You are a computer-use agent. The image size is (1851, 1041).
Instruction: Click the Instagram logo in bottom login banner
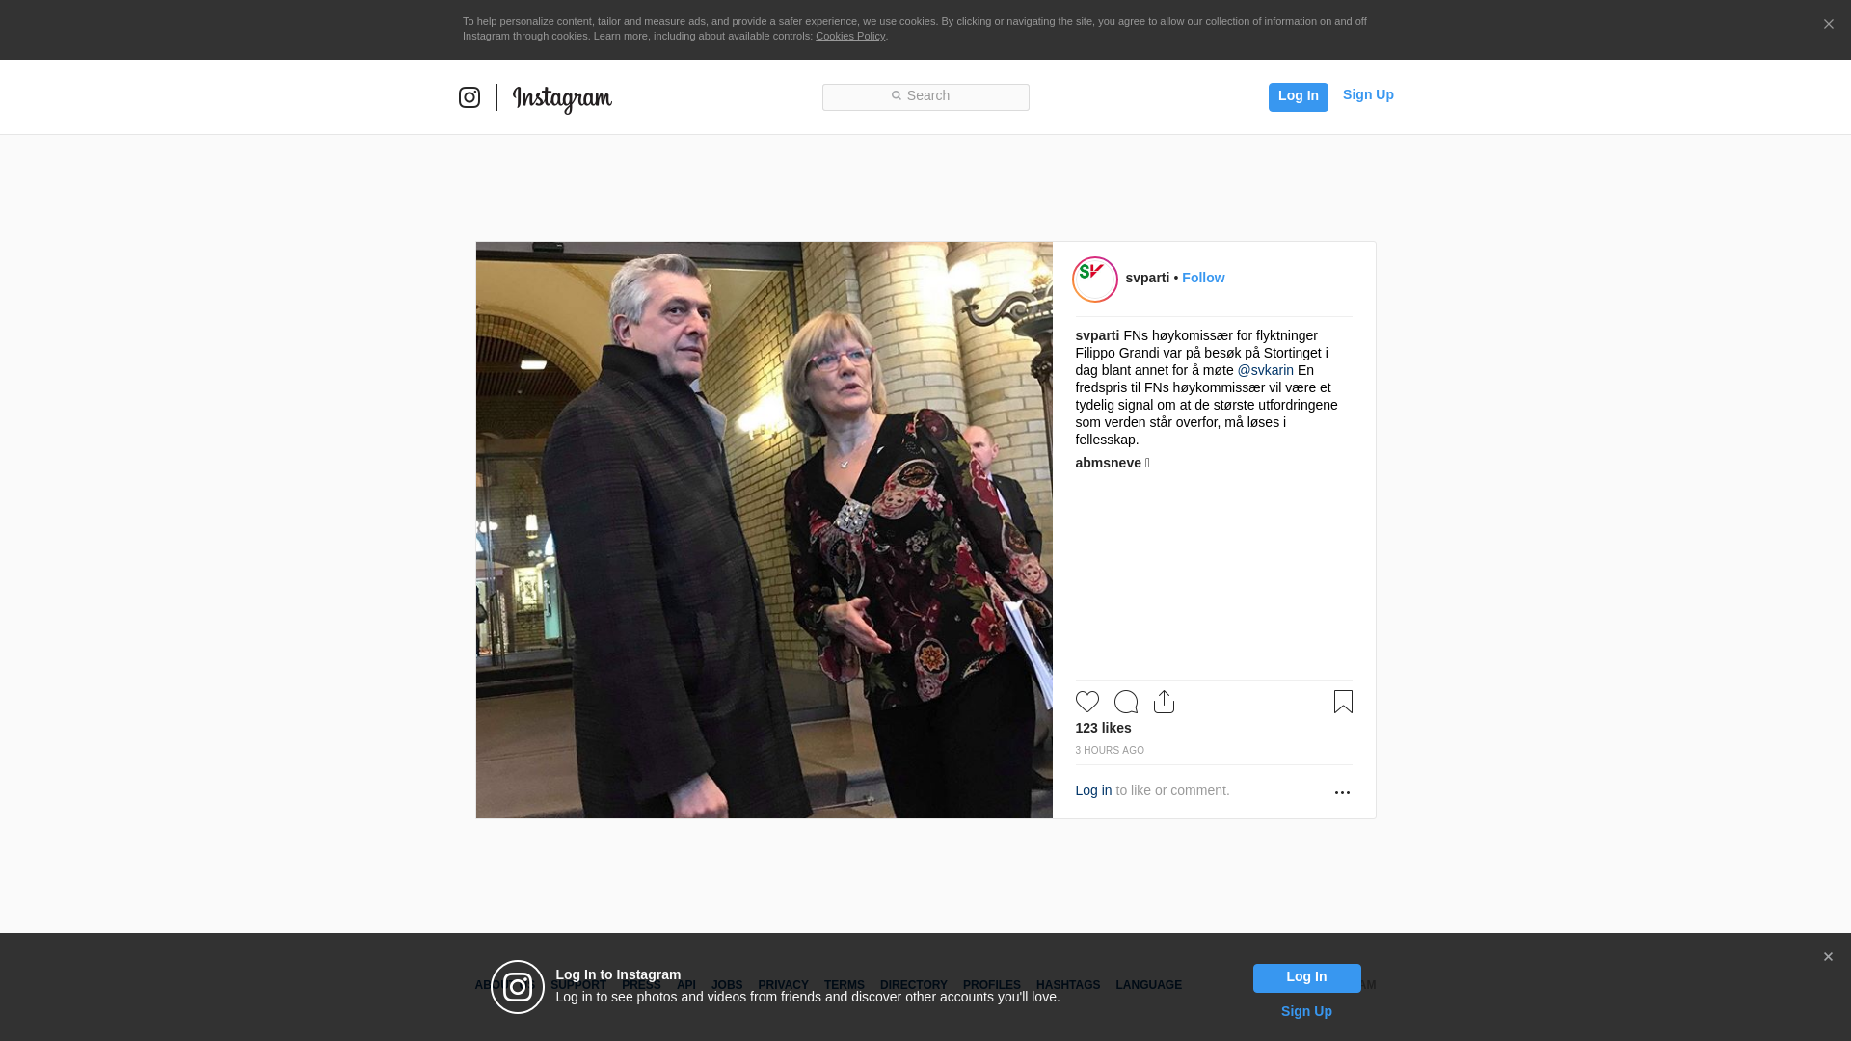(x=518, y=987)
